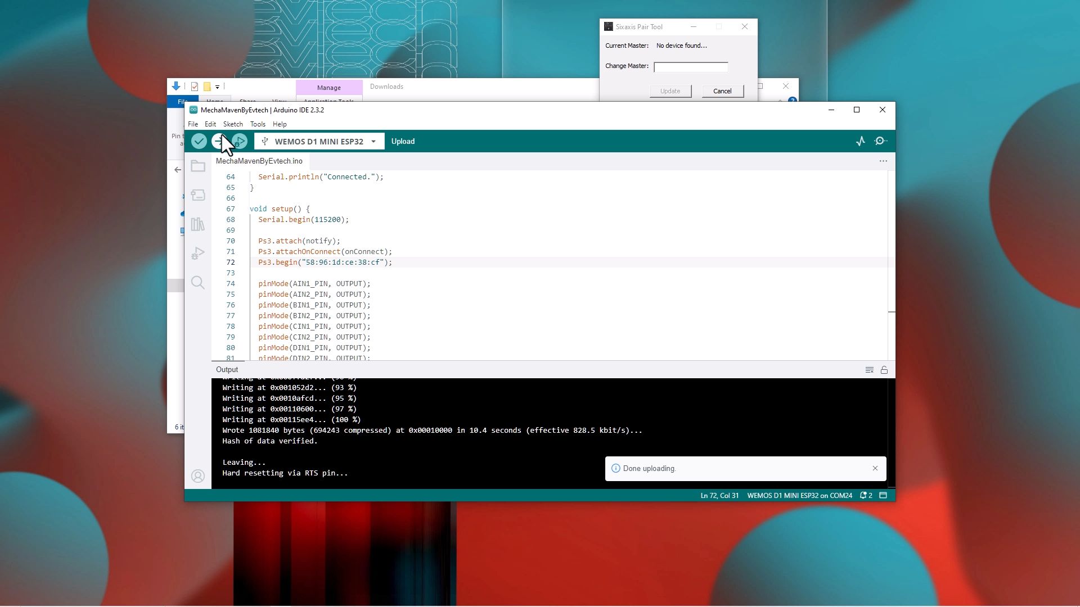Click 'Hard resetting via RTS pin...' output line
Viewport: 1080px width, 607px height.
[x=285, y=473]
